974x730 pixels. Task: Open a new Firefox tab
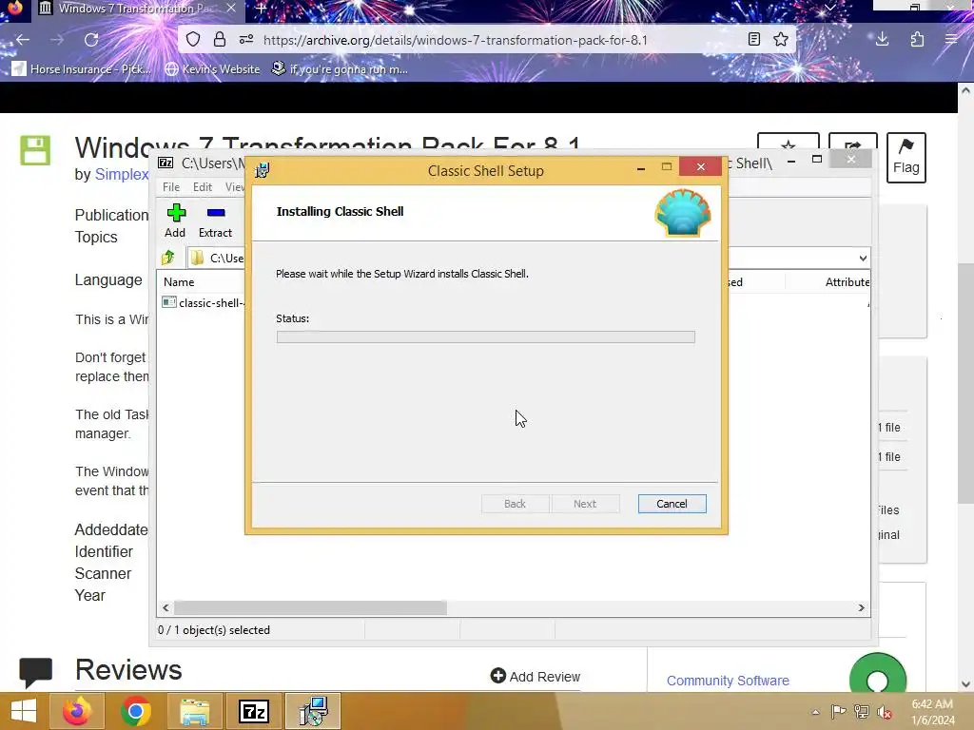[261, 9]
